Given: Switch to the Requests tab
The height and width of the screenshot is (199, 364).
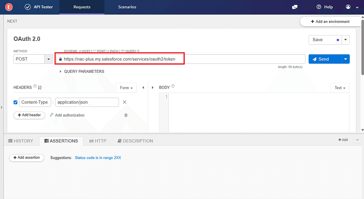Looking at the screenshot, I should (82, 7).
